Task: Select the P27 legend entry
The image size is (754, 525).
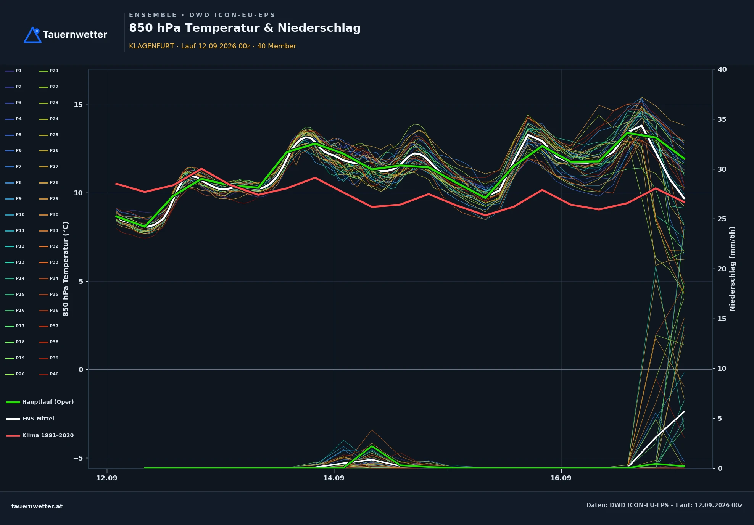Action: coord(49,167)
